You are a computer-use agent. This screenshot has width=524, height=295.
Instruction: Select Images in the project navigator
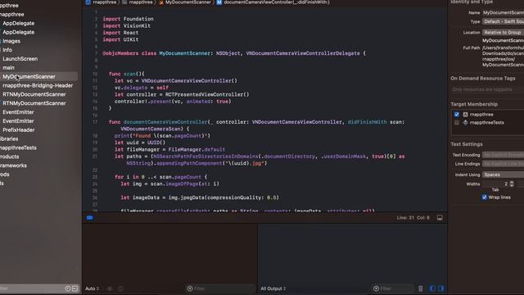[x=11, y=41]
